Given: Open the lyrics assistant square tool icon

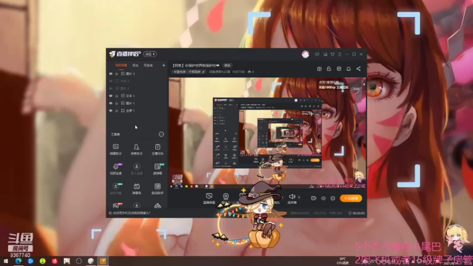Looking at the screenshot, I should 157,189.
